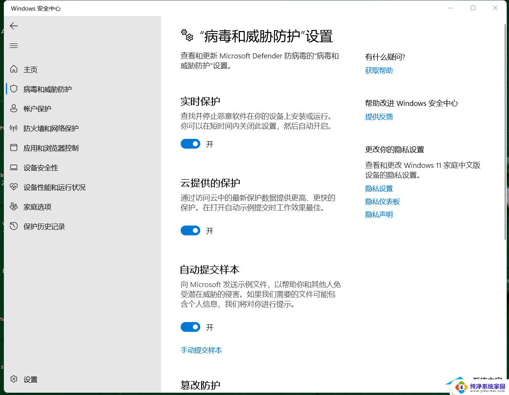The height and width of the screenshot is (395, 509).
Task: Click the antenna icon for 防火墙和网络保护
Action: point(14,128)
